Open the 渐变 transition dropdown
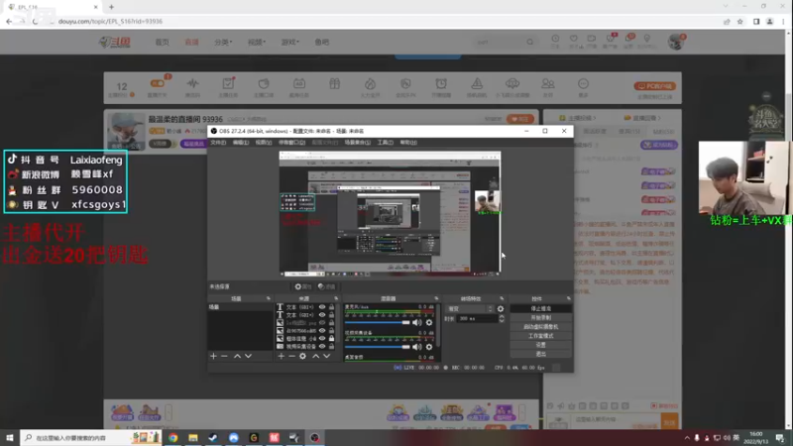 (x=470, y=308)
